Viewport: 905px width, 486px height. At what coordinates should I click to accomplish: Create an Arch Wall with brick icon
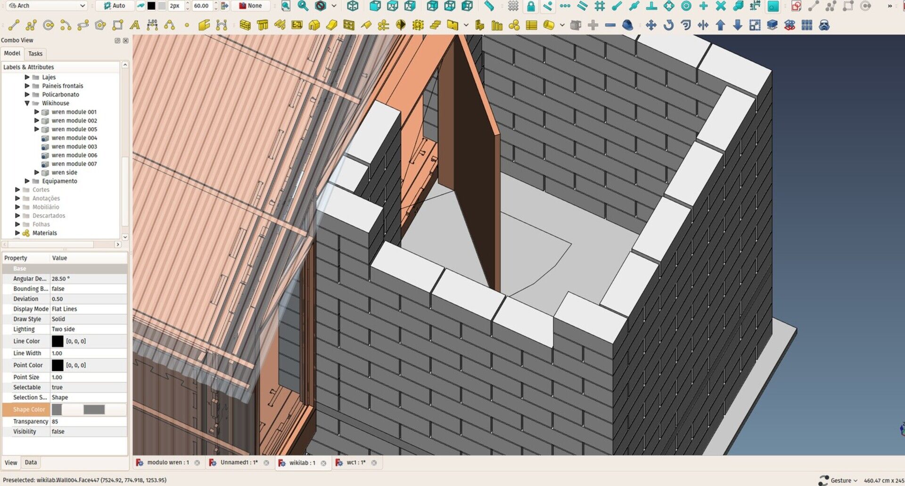tap(245, 25)
